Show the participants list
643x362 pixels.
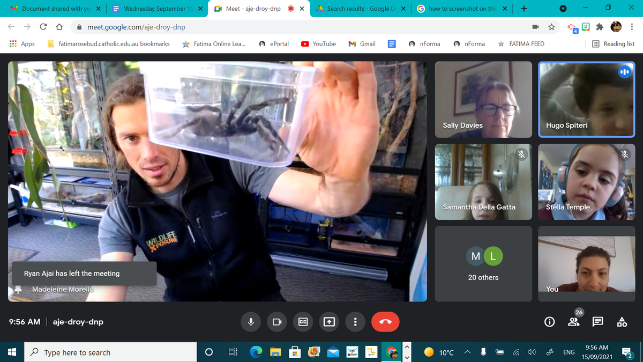click(573, 322)
